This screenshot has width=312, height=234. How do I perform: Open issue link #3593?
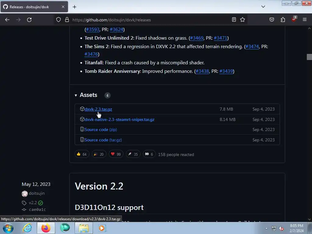click(93, 30)
